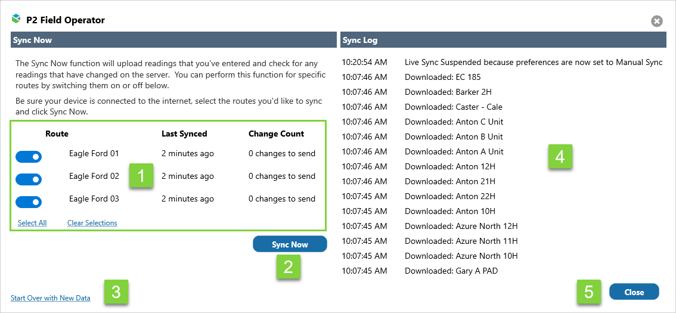This screenshot has width=676, height=313.
Task: Toggle the Eagle Ford 02 route switch
Action: [29, 179]
